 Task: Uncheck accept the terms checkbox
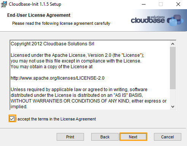click(x=12, y=119)
